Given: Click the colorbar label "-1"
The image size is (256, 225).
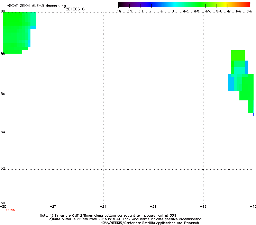Looking at the screenshot, I should (172, 11).
